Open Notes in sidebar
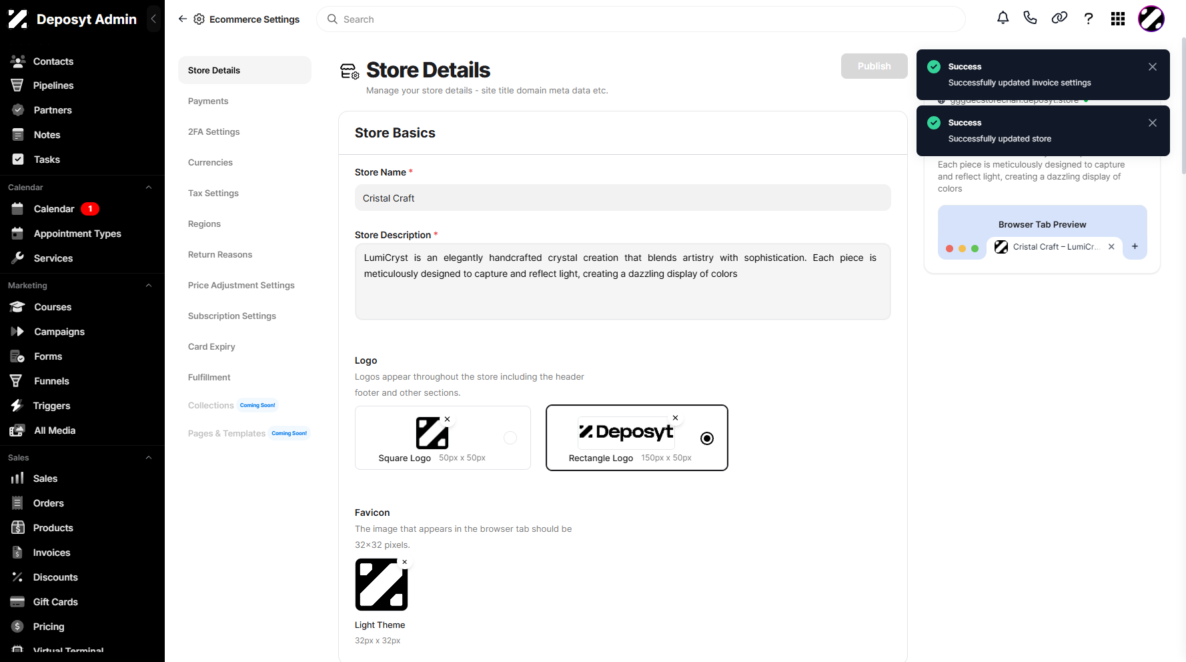Viewport: 1186px width, 662px height. (x=47, y=135)
